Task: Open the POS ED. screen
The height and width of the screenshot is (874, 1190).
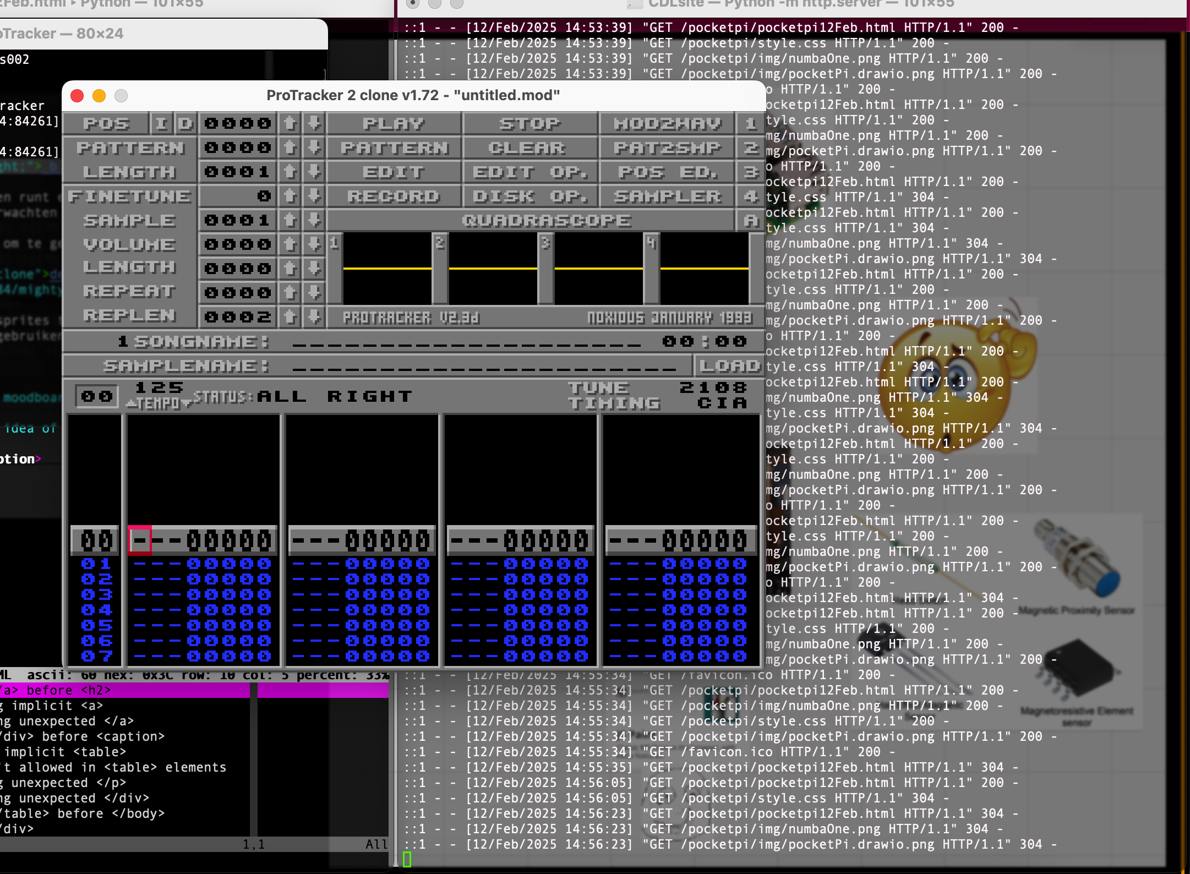Action: 667,172
